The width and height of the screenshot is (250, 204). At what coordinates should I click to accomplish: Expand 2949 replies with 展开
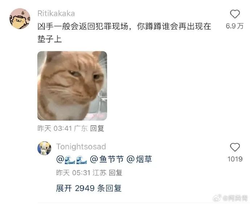(89, 188)
